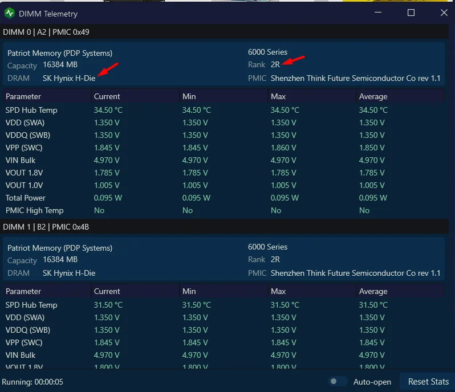Click the Reset Stats button
The width and height of the screenshot is (455, 392).
(x=428, y=381)
